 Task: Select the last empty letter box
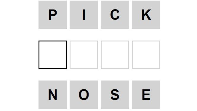[x=146, y=55]
